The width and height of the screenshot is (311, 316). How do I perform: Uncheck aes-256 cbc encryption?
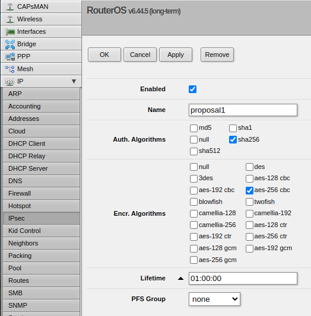coord(249,190)
